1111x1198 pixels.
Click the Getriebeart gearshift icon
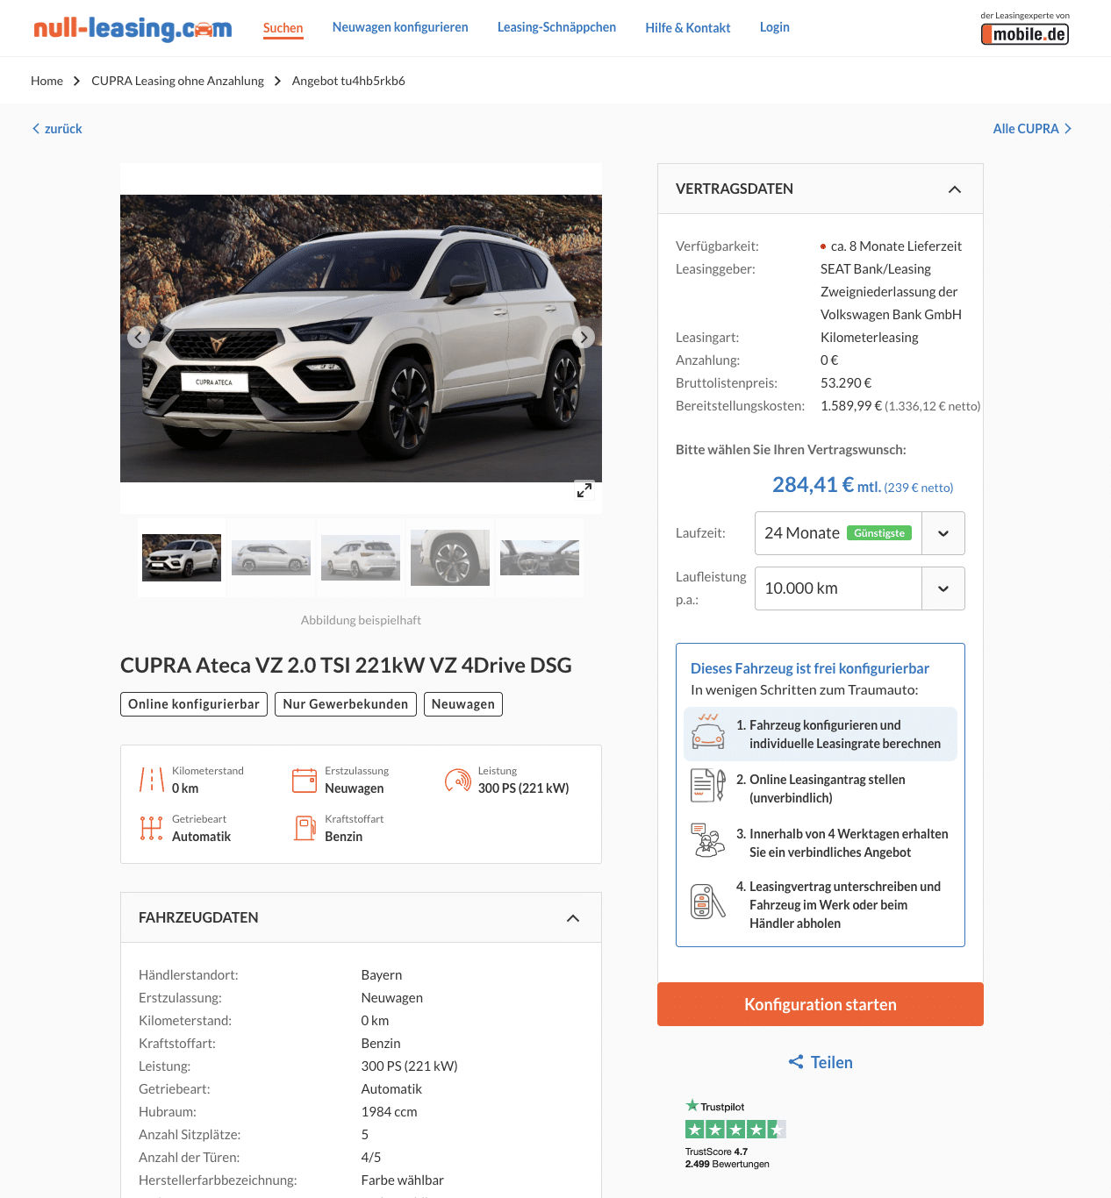click(152, 828)
